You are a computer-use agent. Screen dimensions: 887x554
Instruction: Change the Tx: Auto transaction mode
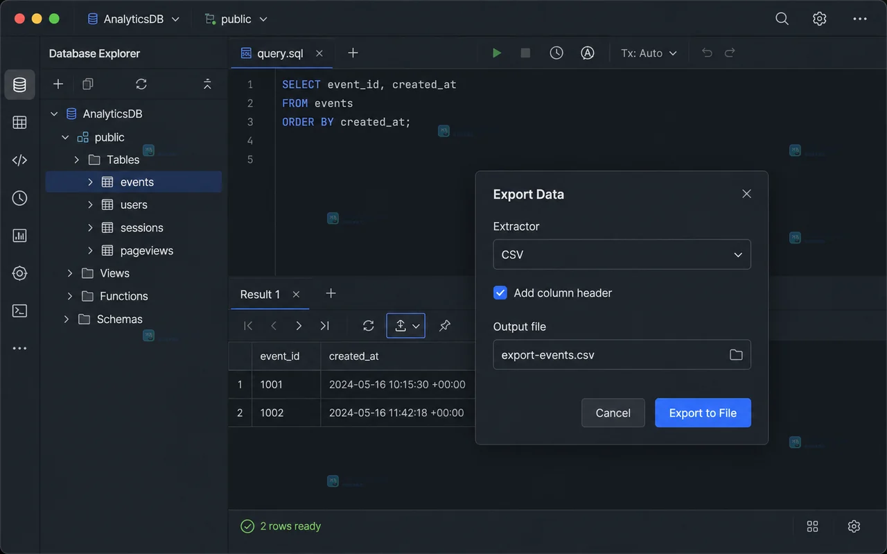tap(649, 53)
